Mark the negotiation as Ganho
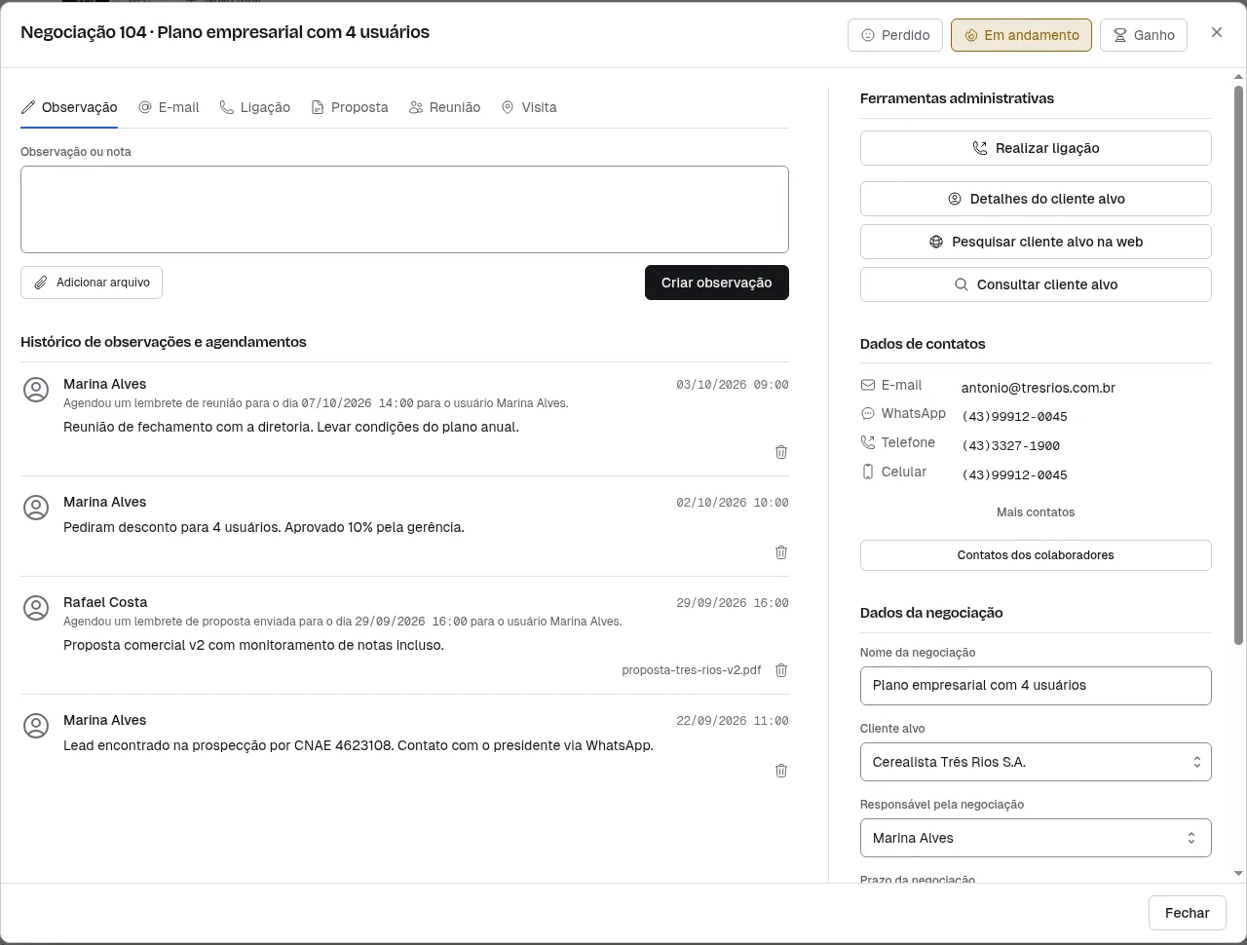Viewport: 1247px width, 945px height. [1144, 35]
